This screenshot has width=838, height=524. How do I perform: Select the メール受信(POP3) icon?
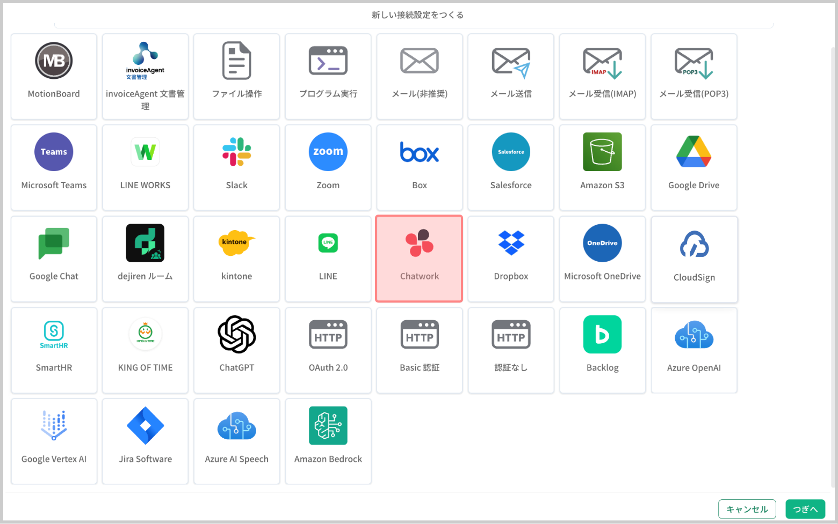(x=694, y=63)
